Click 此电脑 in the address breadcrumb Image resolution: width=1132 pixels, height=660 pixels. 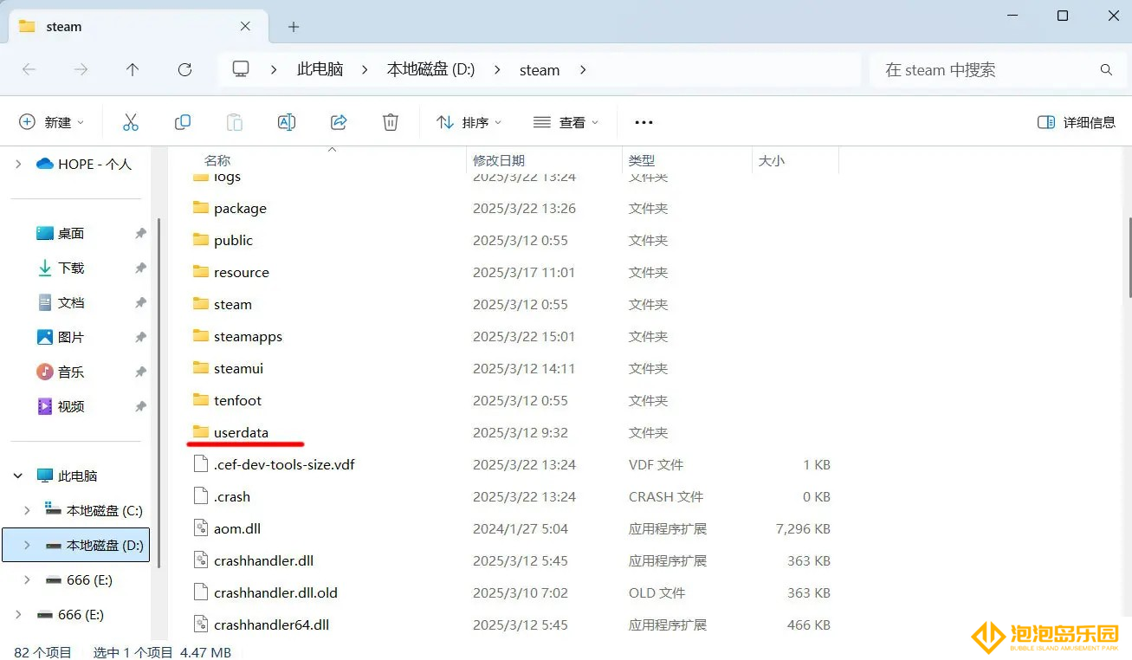320,70
